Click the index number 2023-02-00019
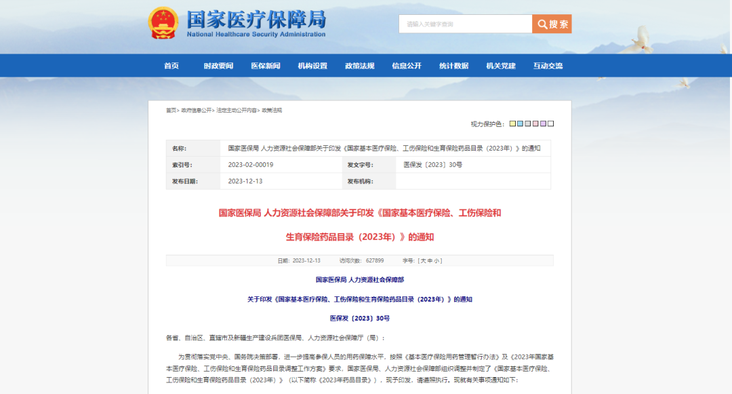This screenshot has width=732, height=394. coord(251,165)
